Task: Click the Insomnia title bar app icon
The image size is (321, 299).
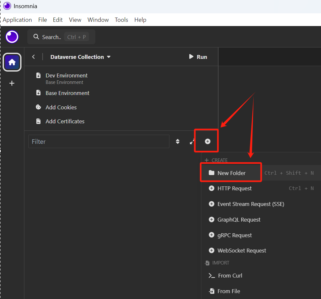Action: coord(7,6)
